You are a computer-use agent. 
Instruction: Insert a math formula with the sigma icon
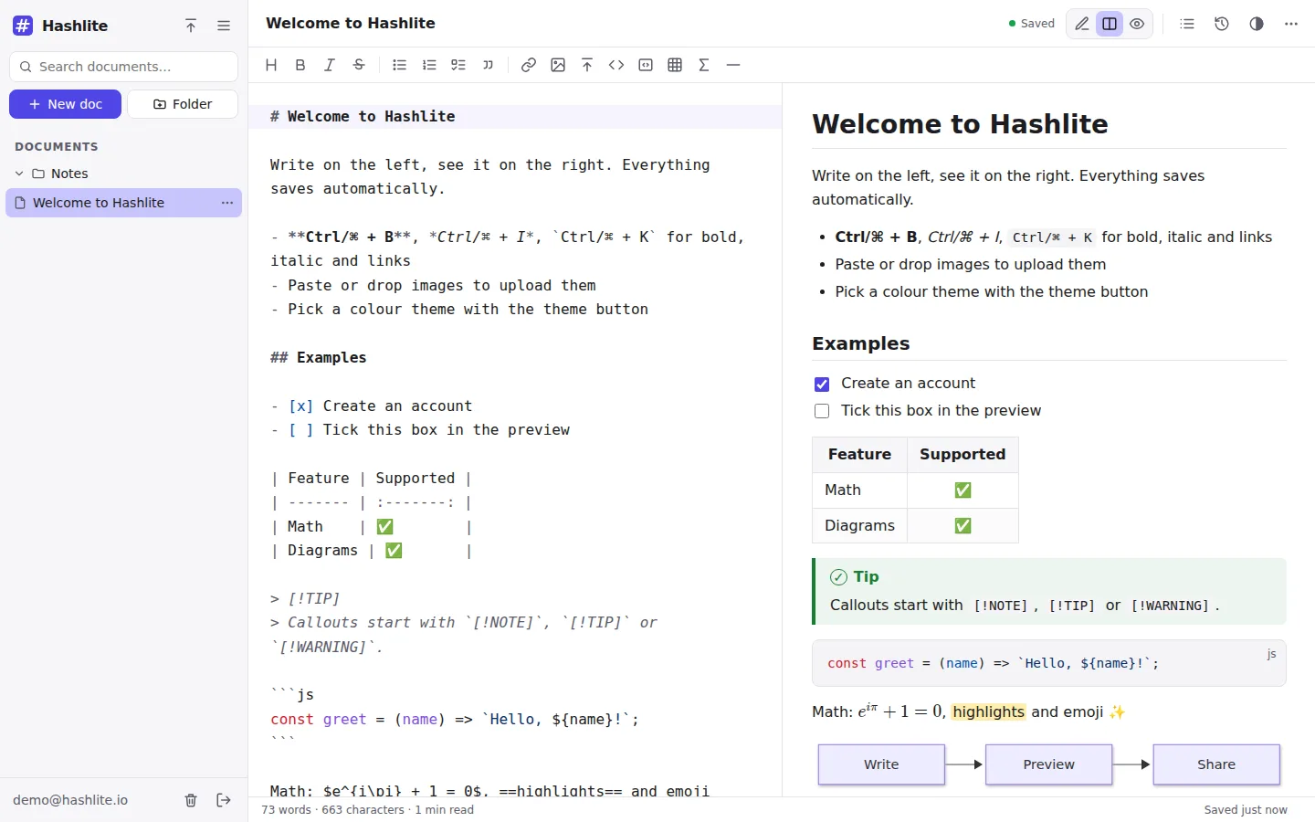pyautogui.click(x=704, y=65)
